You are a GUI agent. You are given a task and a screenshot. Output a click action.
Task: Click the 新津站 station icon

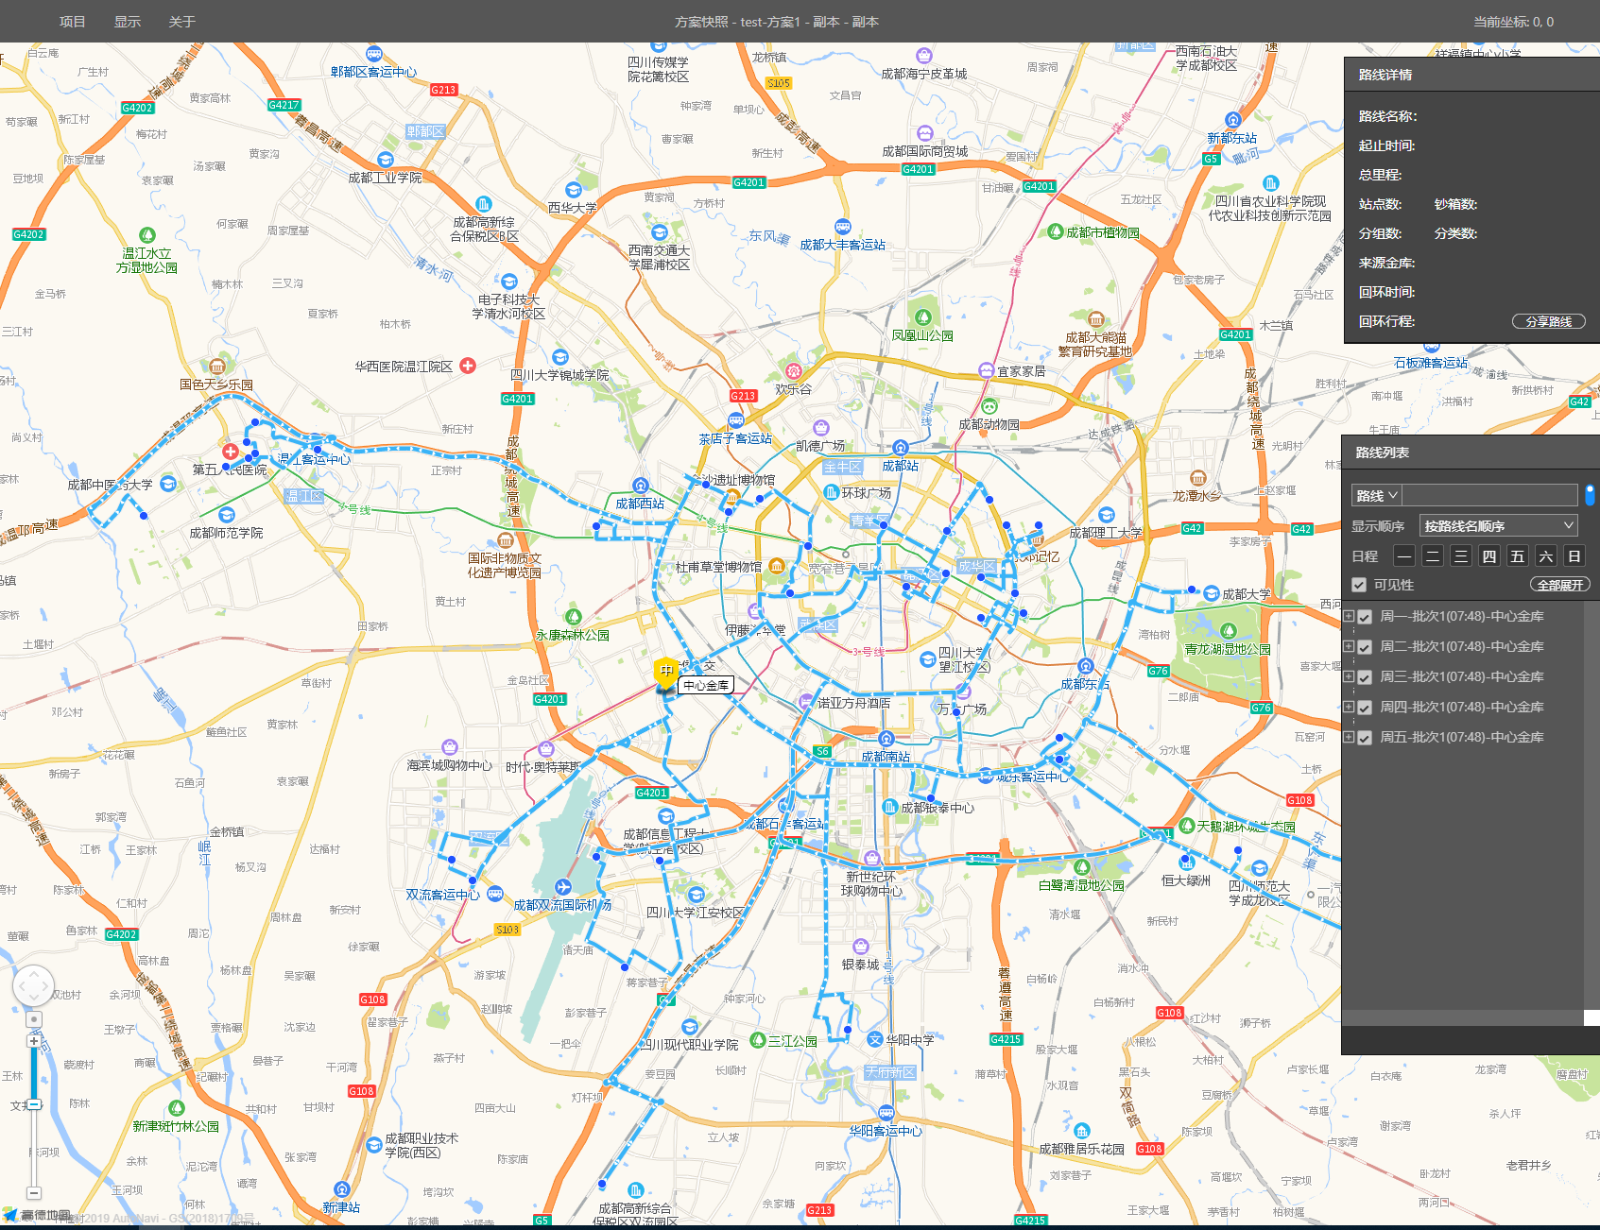(x=341, y=1189)
